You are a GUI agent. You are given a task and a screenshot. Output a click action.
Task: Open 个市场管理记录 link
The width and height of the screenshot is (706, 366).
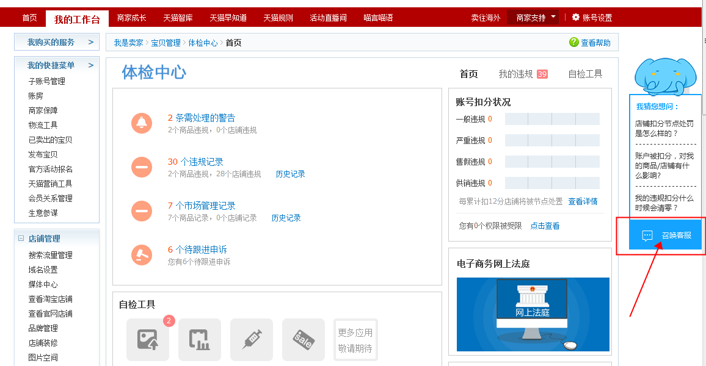[x=205, y=206]
